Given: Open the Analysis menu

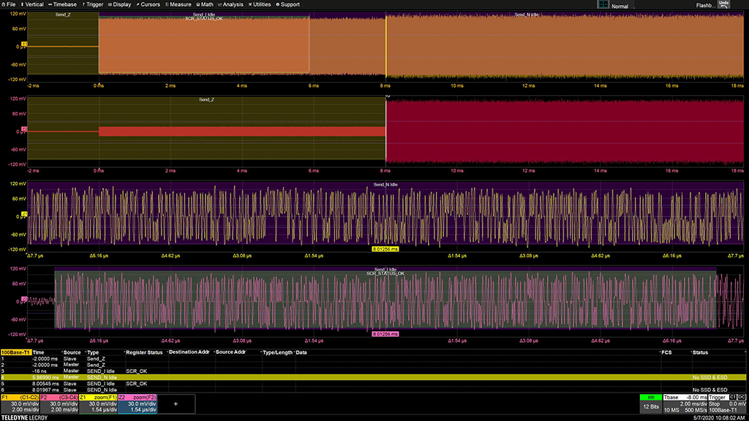Looking at the screenshot, I should click(x=231, y=4).
